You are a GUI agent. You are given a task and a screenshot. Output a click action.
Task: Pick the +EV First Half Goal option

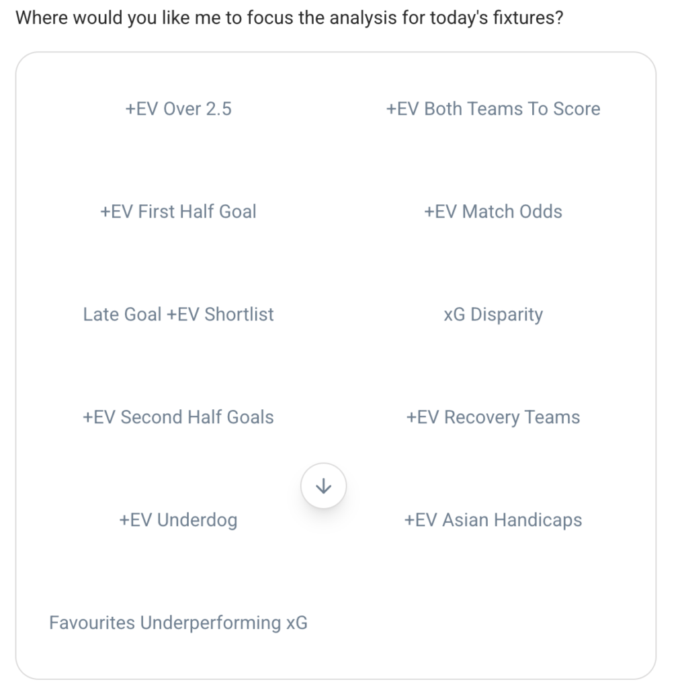(x=178, y=212)
